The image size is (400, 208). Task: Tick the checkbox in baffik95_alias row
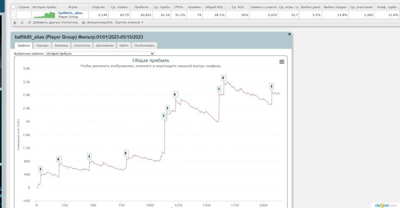coord(13,15)
